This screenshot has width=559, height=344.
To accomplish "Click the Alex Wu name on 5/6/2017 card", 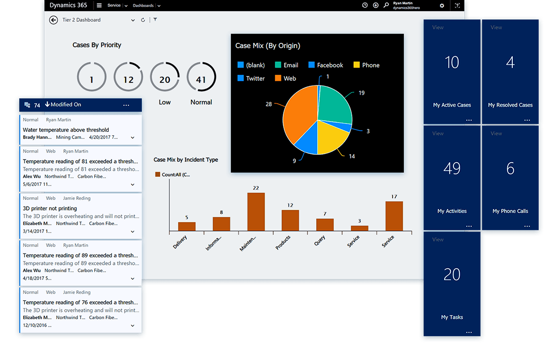I will 32,176.
